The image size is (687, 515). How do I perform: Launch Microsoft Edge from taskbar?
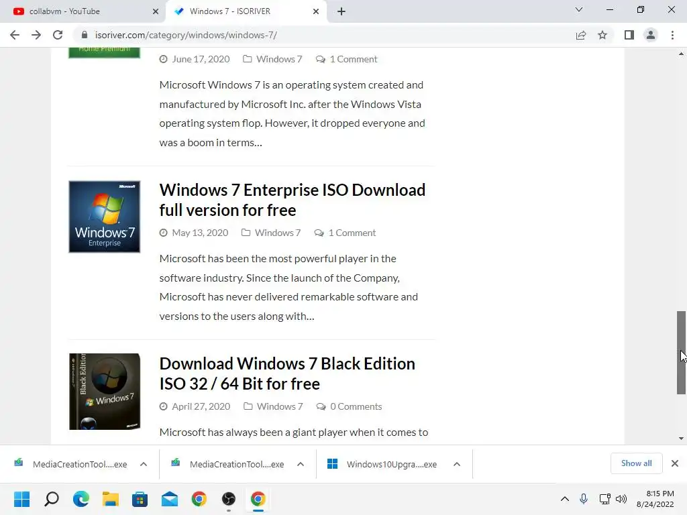click(x=81, y=499)
